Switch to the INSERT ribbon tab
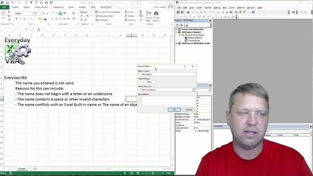This screenshot has height=176, width=313. tap(26, 7)
